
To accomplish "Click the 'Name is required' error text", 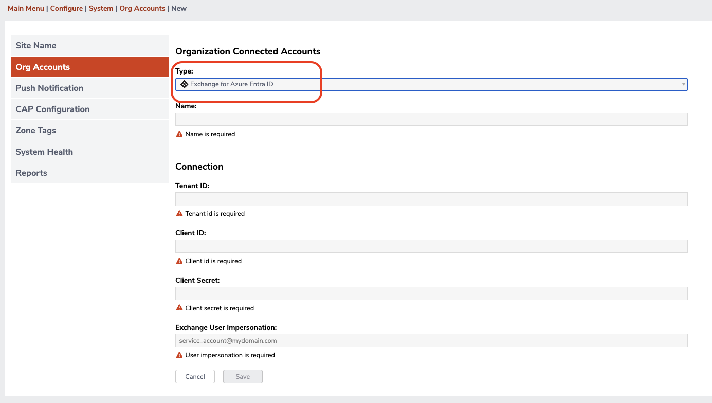I will [x=210, y=134].
